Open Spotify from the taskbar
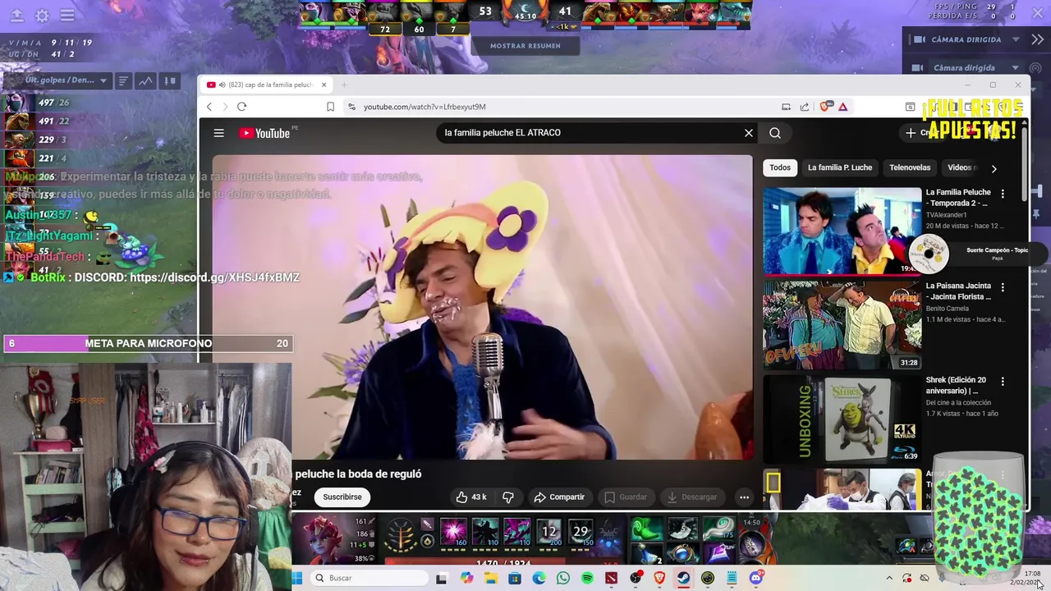 point(587,578)
